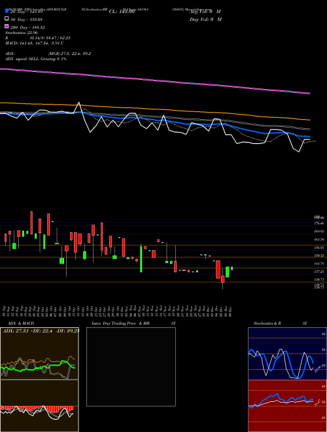The width and height of the screenshot is (327, 432).
Task: Open the blue Stochastics chart panel
Action: click(287, 353)
